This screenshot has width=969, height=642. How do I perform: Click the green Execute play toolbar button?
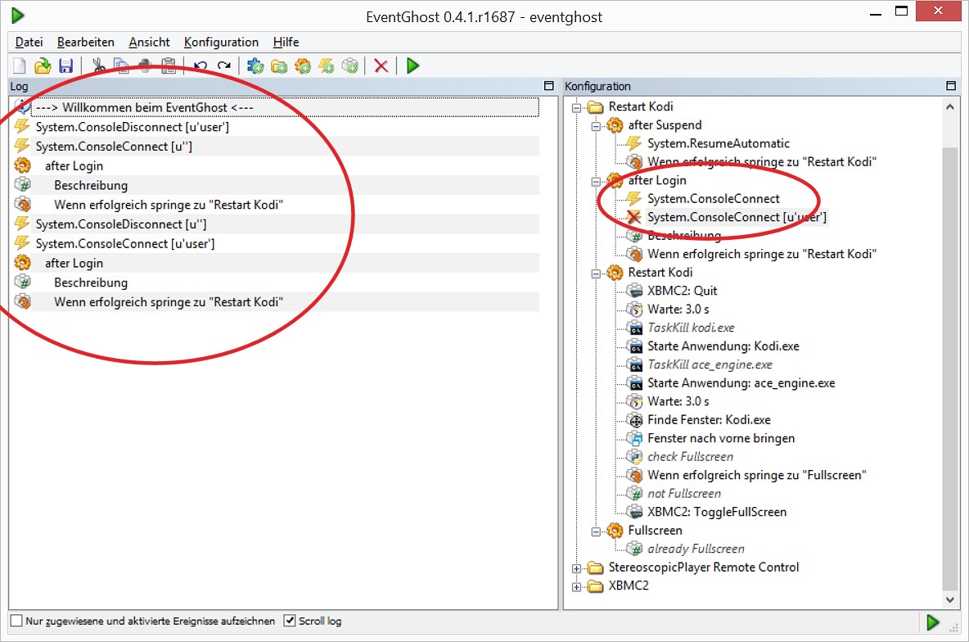click(x=412, y=66)
